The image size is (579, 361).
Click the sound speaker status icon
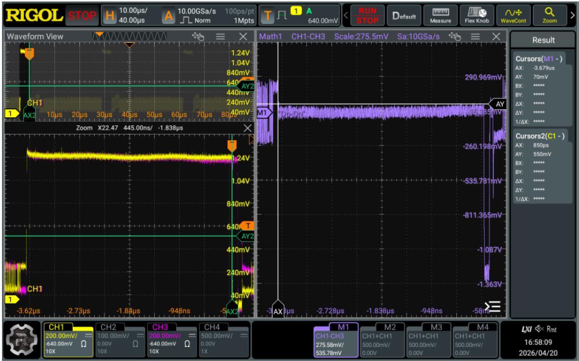tap(539, 329)
